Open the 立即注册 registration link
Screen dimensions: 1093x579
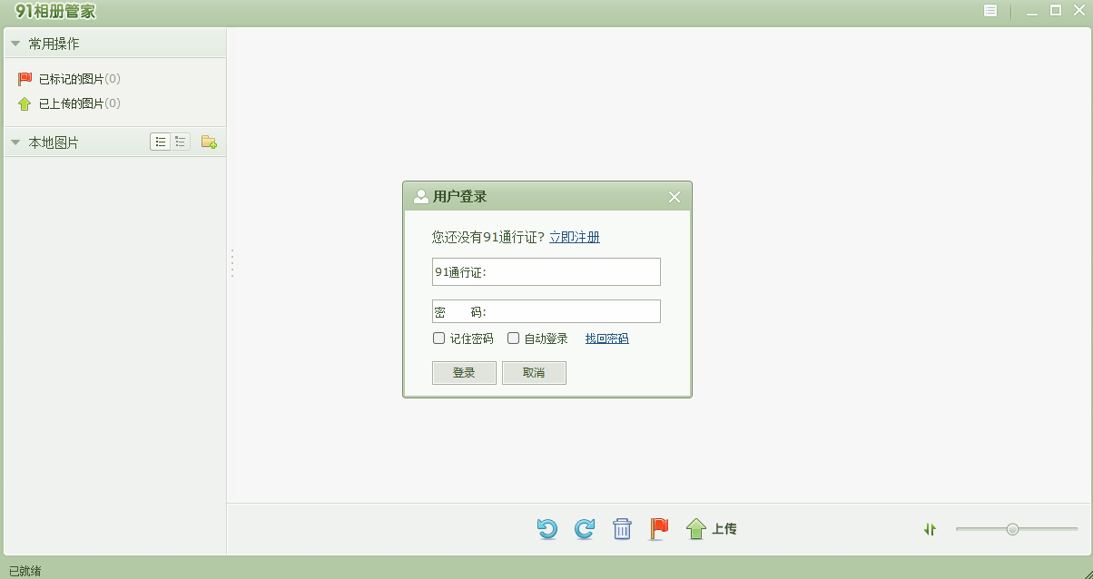pos(576,236)
